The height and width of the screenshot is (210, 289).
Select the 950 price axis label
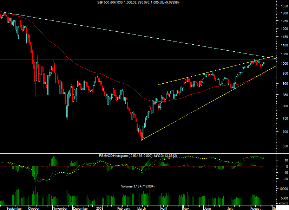click(285, 73)
